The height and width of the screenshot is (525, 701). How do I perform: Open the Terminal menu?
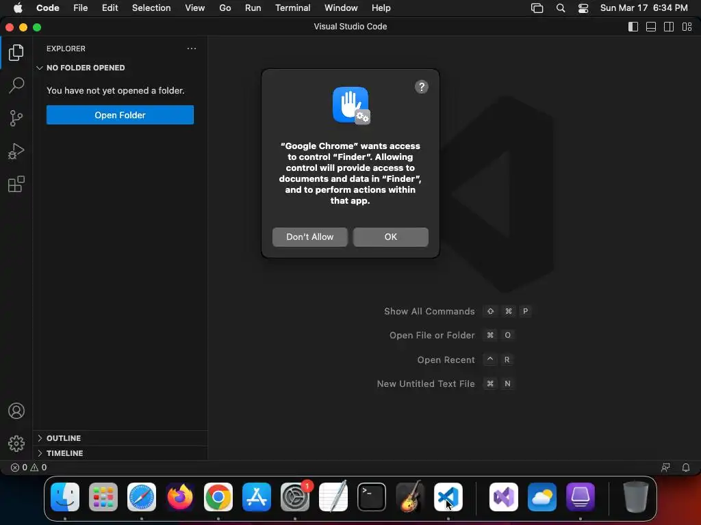pyautogui.click(x=293, y=8)
